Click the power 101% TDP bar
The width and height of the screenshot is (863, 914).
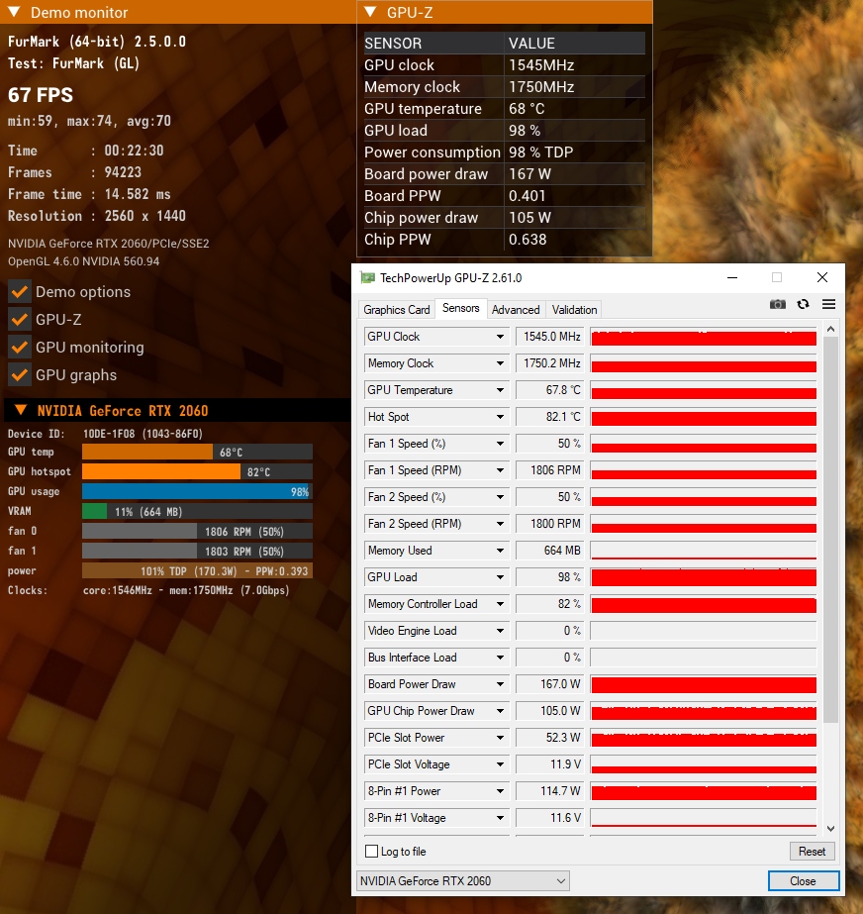tap(197, 570)
